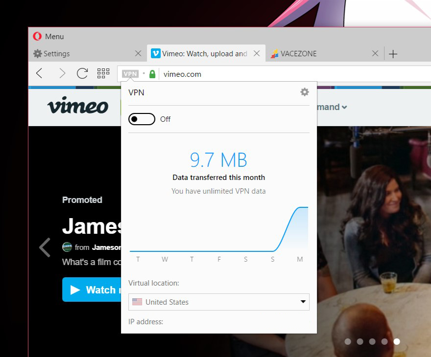
Task: Reload the current page
Action: click(x=82, y=73)
